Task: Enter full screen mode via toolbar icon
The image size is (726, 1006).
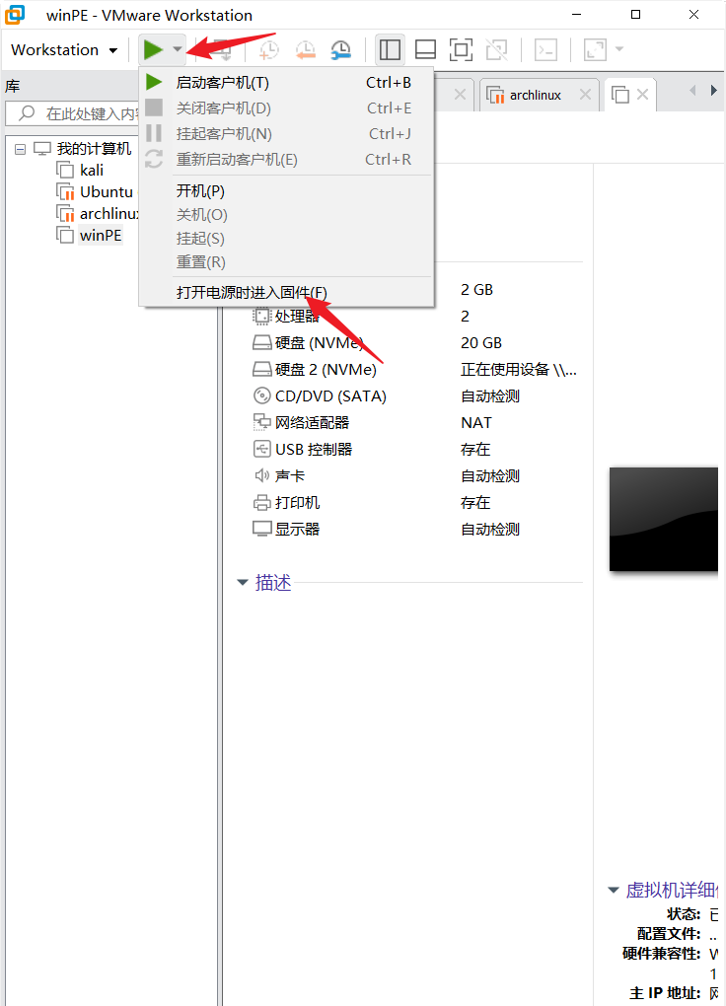Action: pos(461,49)
